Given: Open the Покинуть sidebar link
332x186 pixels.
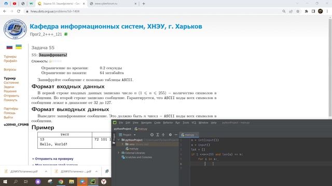Looking at the screenshot, I should pos(10,100).
